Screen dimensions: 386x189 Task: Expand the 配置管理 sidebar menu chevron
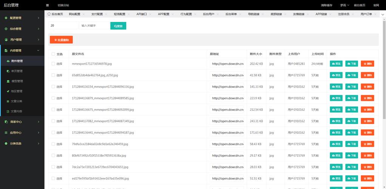click(x=39, y=18)
